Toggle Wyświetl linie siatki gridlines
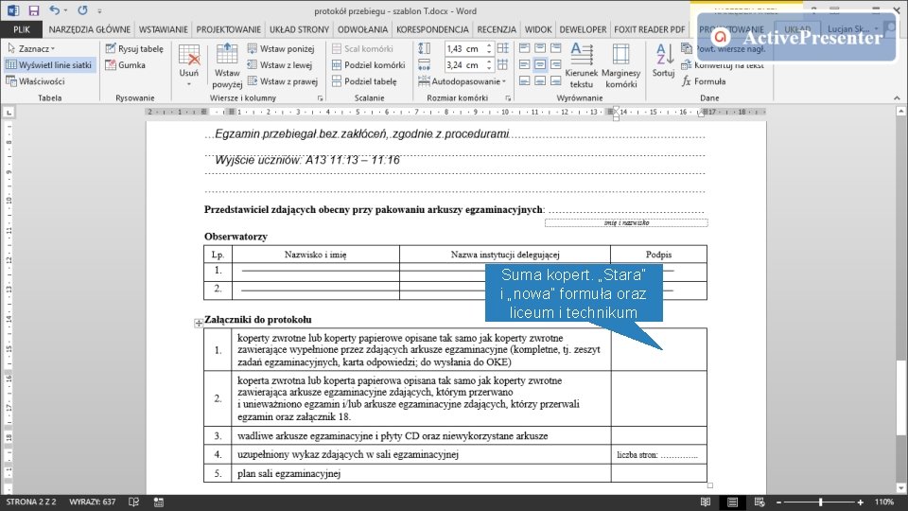 point(49,65)
